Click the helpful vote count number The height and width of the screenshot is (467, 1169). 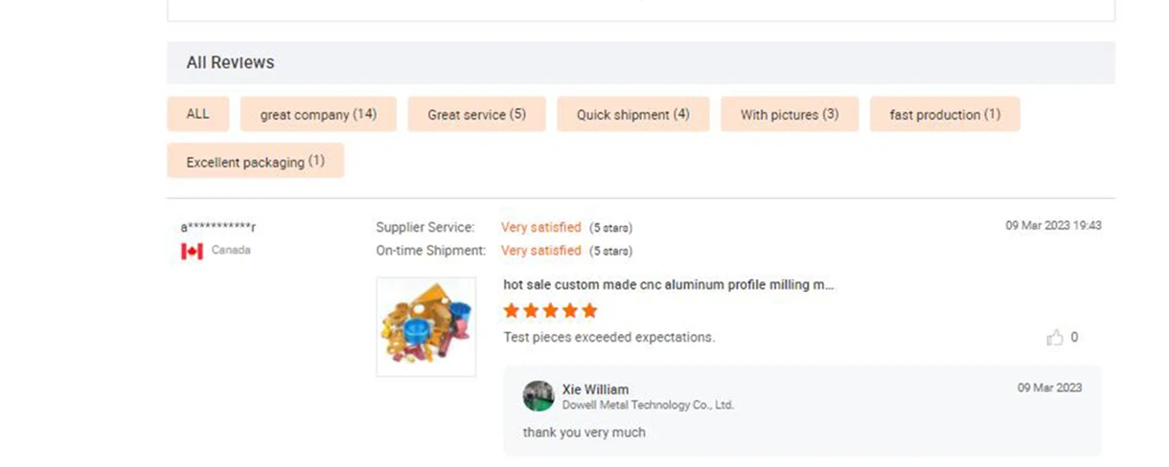[1074, 338]
